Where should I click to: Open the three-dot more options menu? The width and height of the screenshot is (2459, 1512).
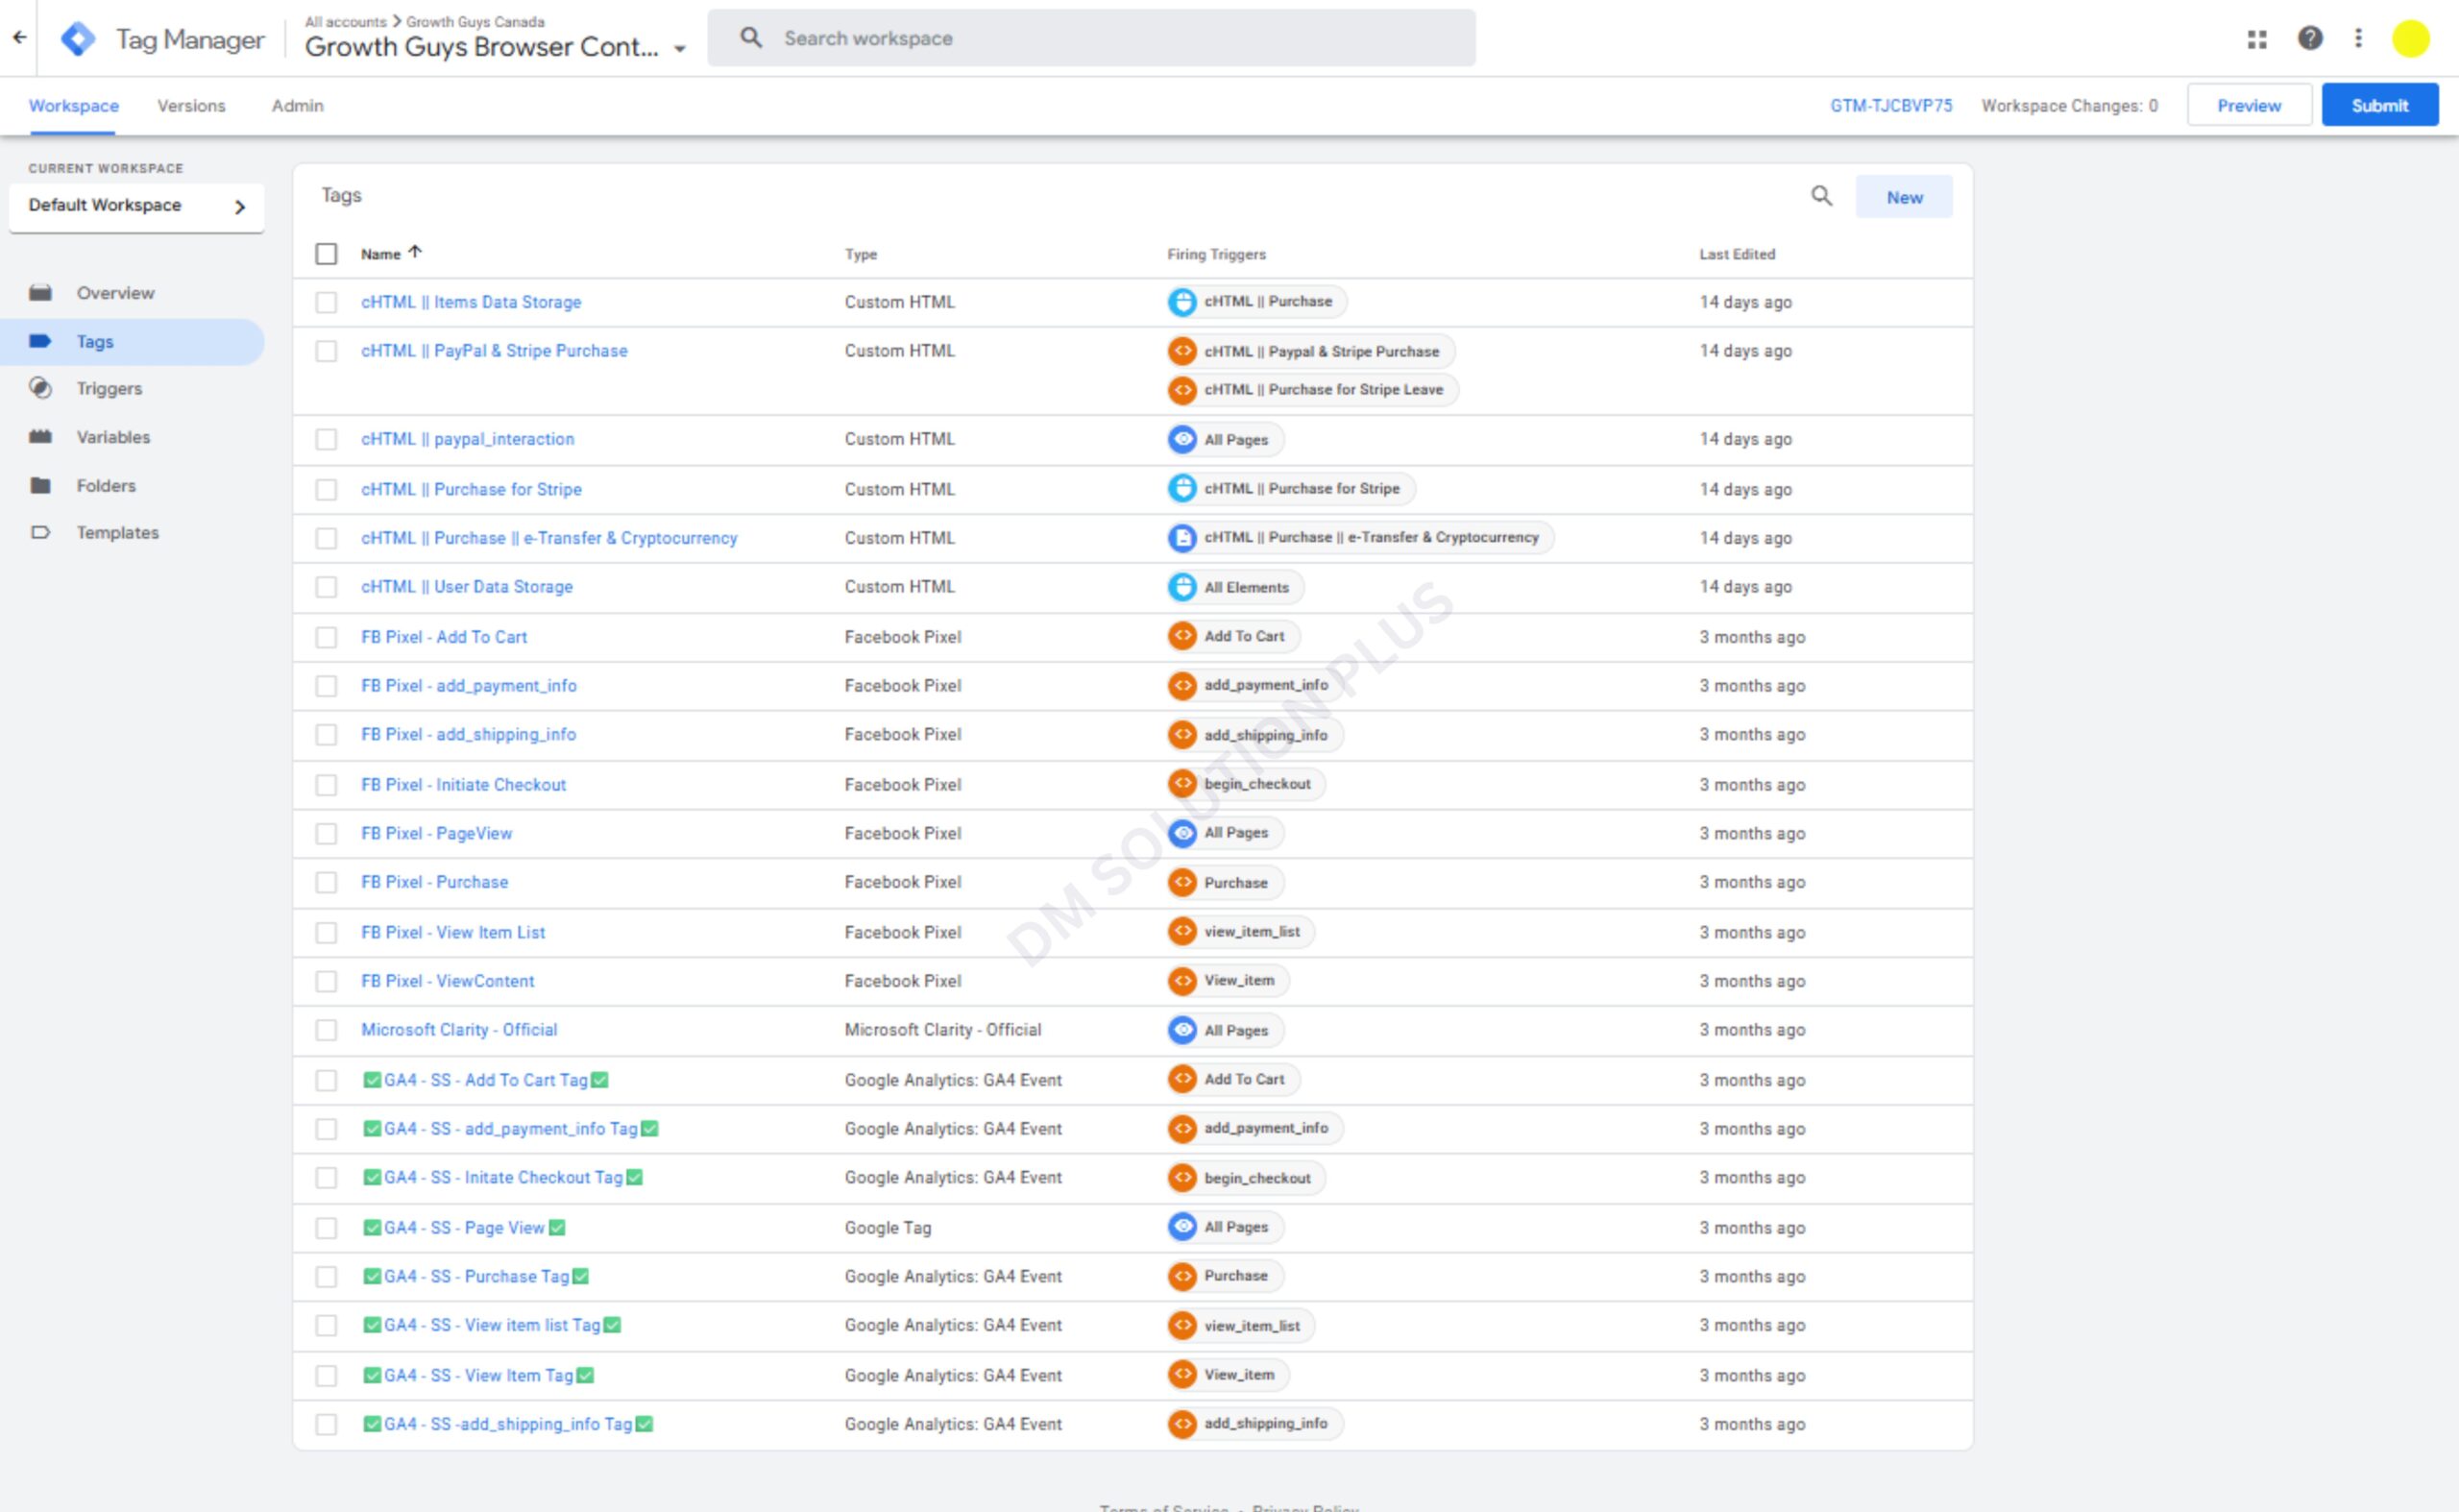point(2358,39)
